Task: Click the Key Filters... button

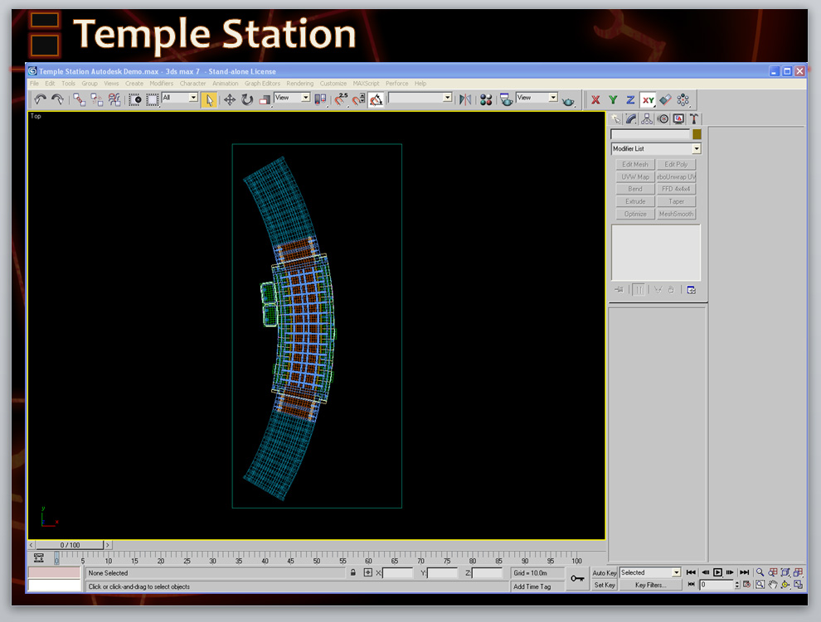Action: tap(651, 585)
